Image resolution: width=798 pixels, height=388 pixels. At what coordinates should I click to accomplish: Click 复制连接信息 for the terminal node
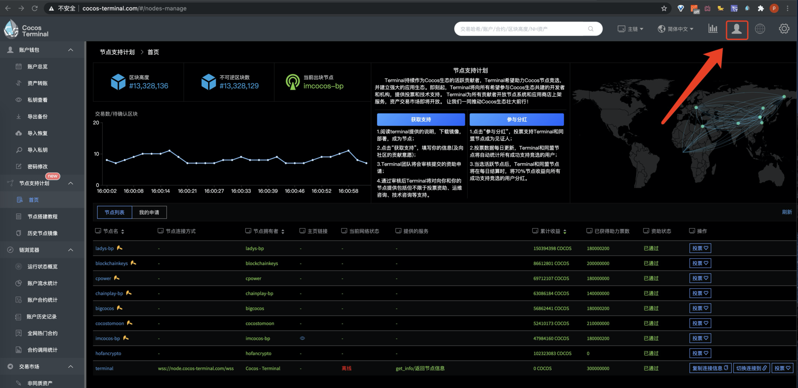click(x=710, y=368)
